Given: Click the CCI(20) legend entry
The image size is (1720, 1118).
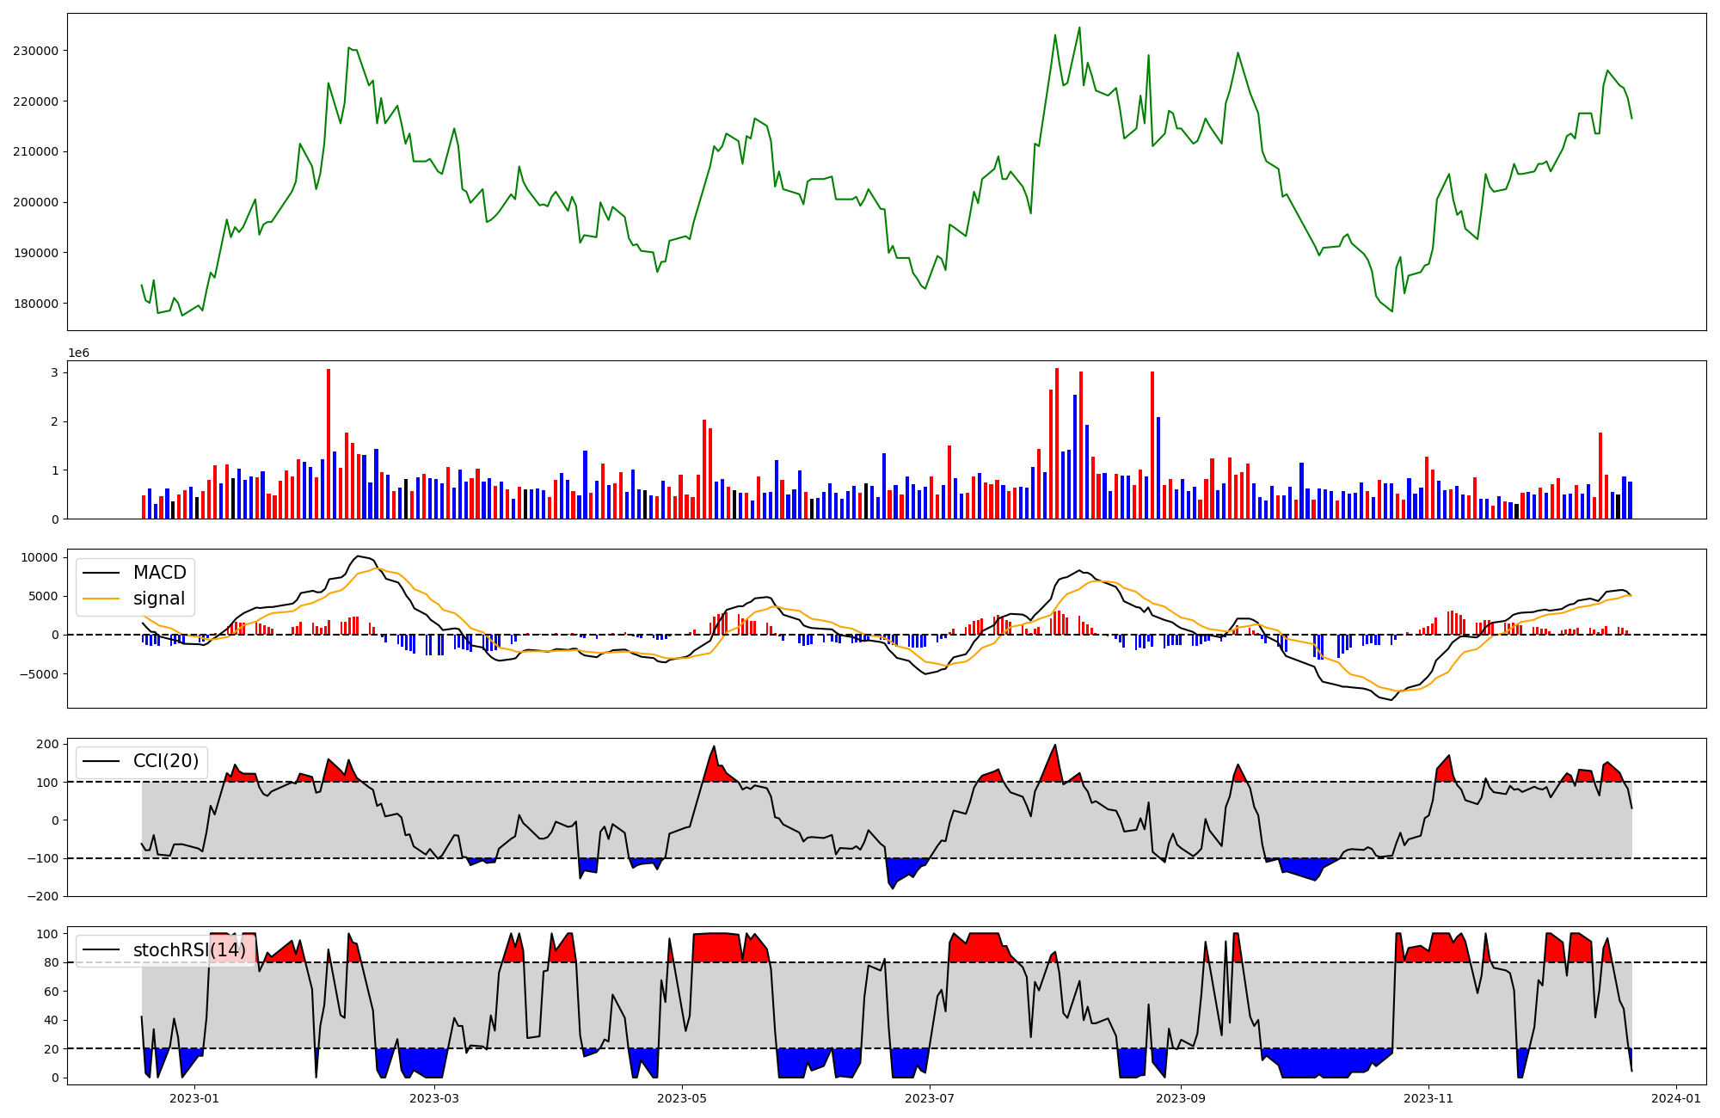Looking at the screenshot, I should (x=165, y=761).
